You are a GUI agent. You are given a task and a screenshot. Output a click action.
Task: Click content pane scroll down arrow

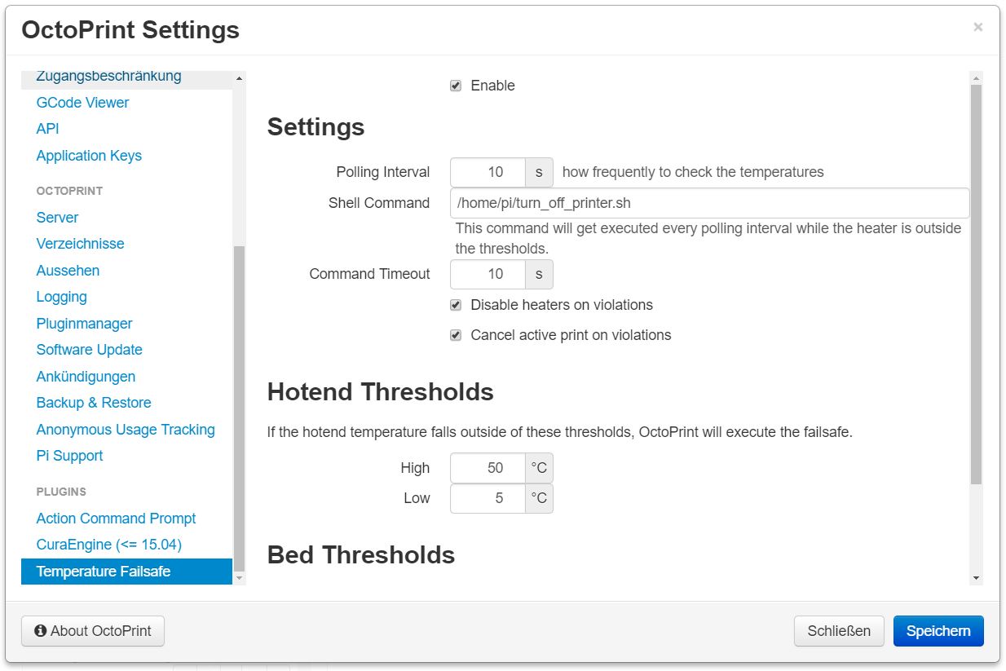coord(976,577)
